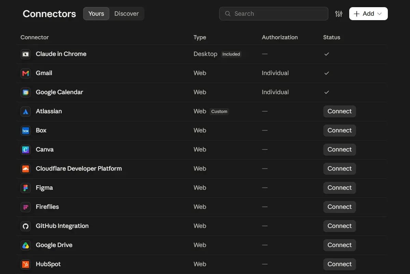Click the Atlassian logo icon

click(x=26, y=111)
